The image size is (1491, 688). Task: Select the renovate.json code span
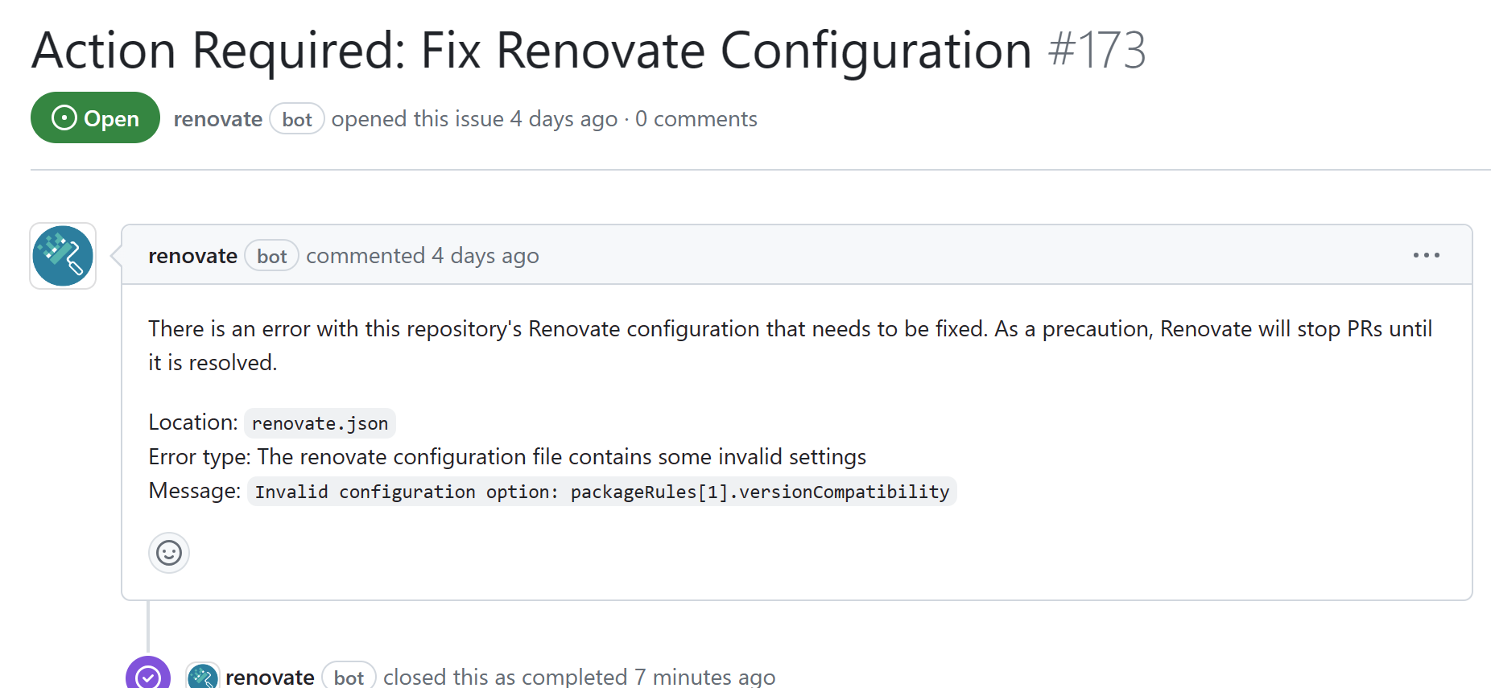pos(319,422)
